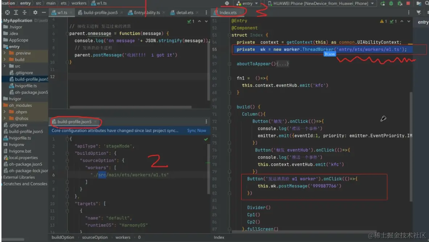Click the expand all icon in project panel
This screenshot has width=429, height=242.
[16, 12]
